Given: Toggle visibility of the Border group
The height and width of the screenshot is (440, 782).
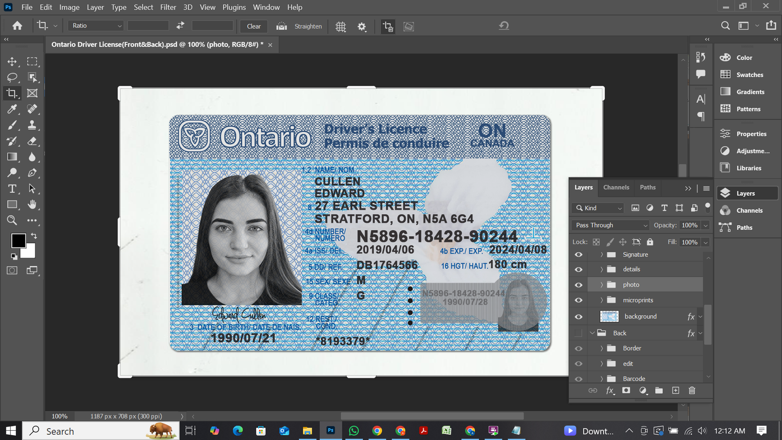Looking at the screenshot, I should pyautogui.click(x=579, y=349).
